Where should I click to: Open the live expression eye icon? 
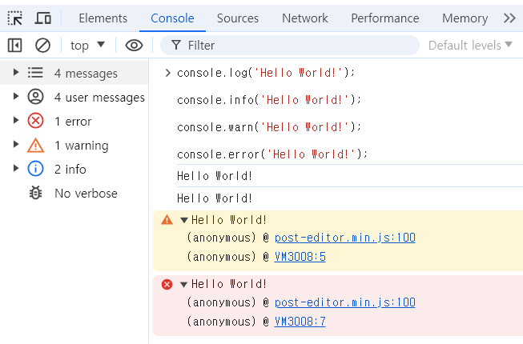(135, 46)
